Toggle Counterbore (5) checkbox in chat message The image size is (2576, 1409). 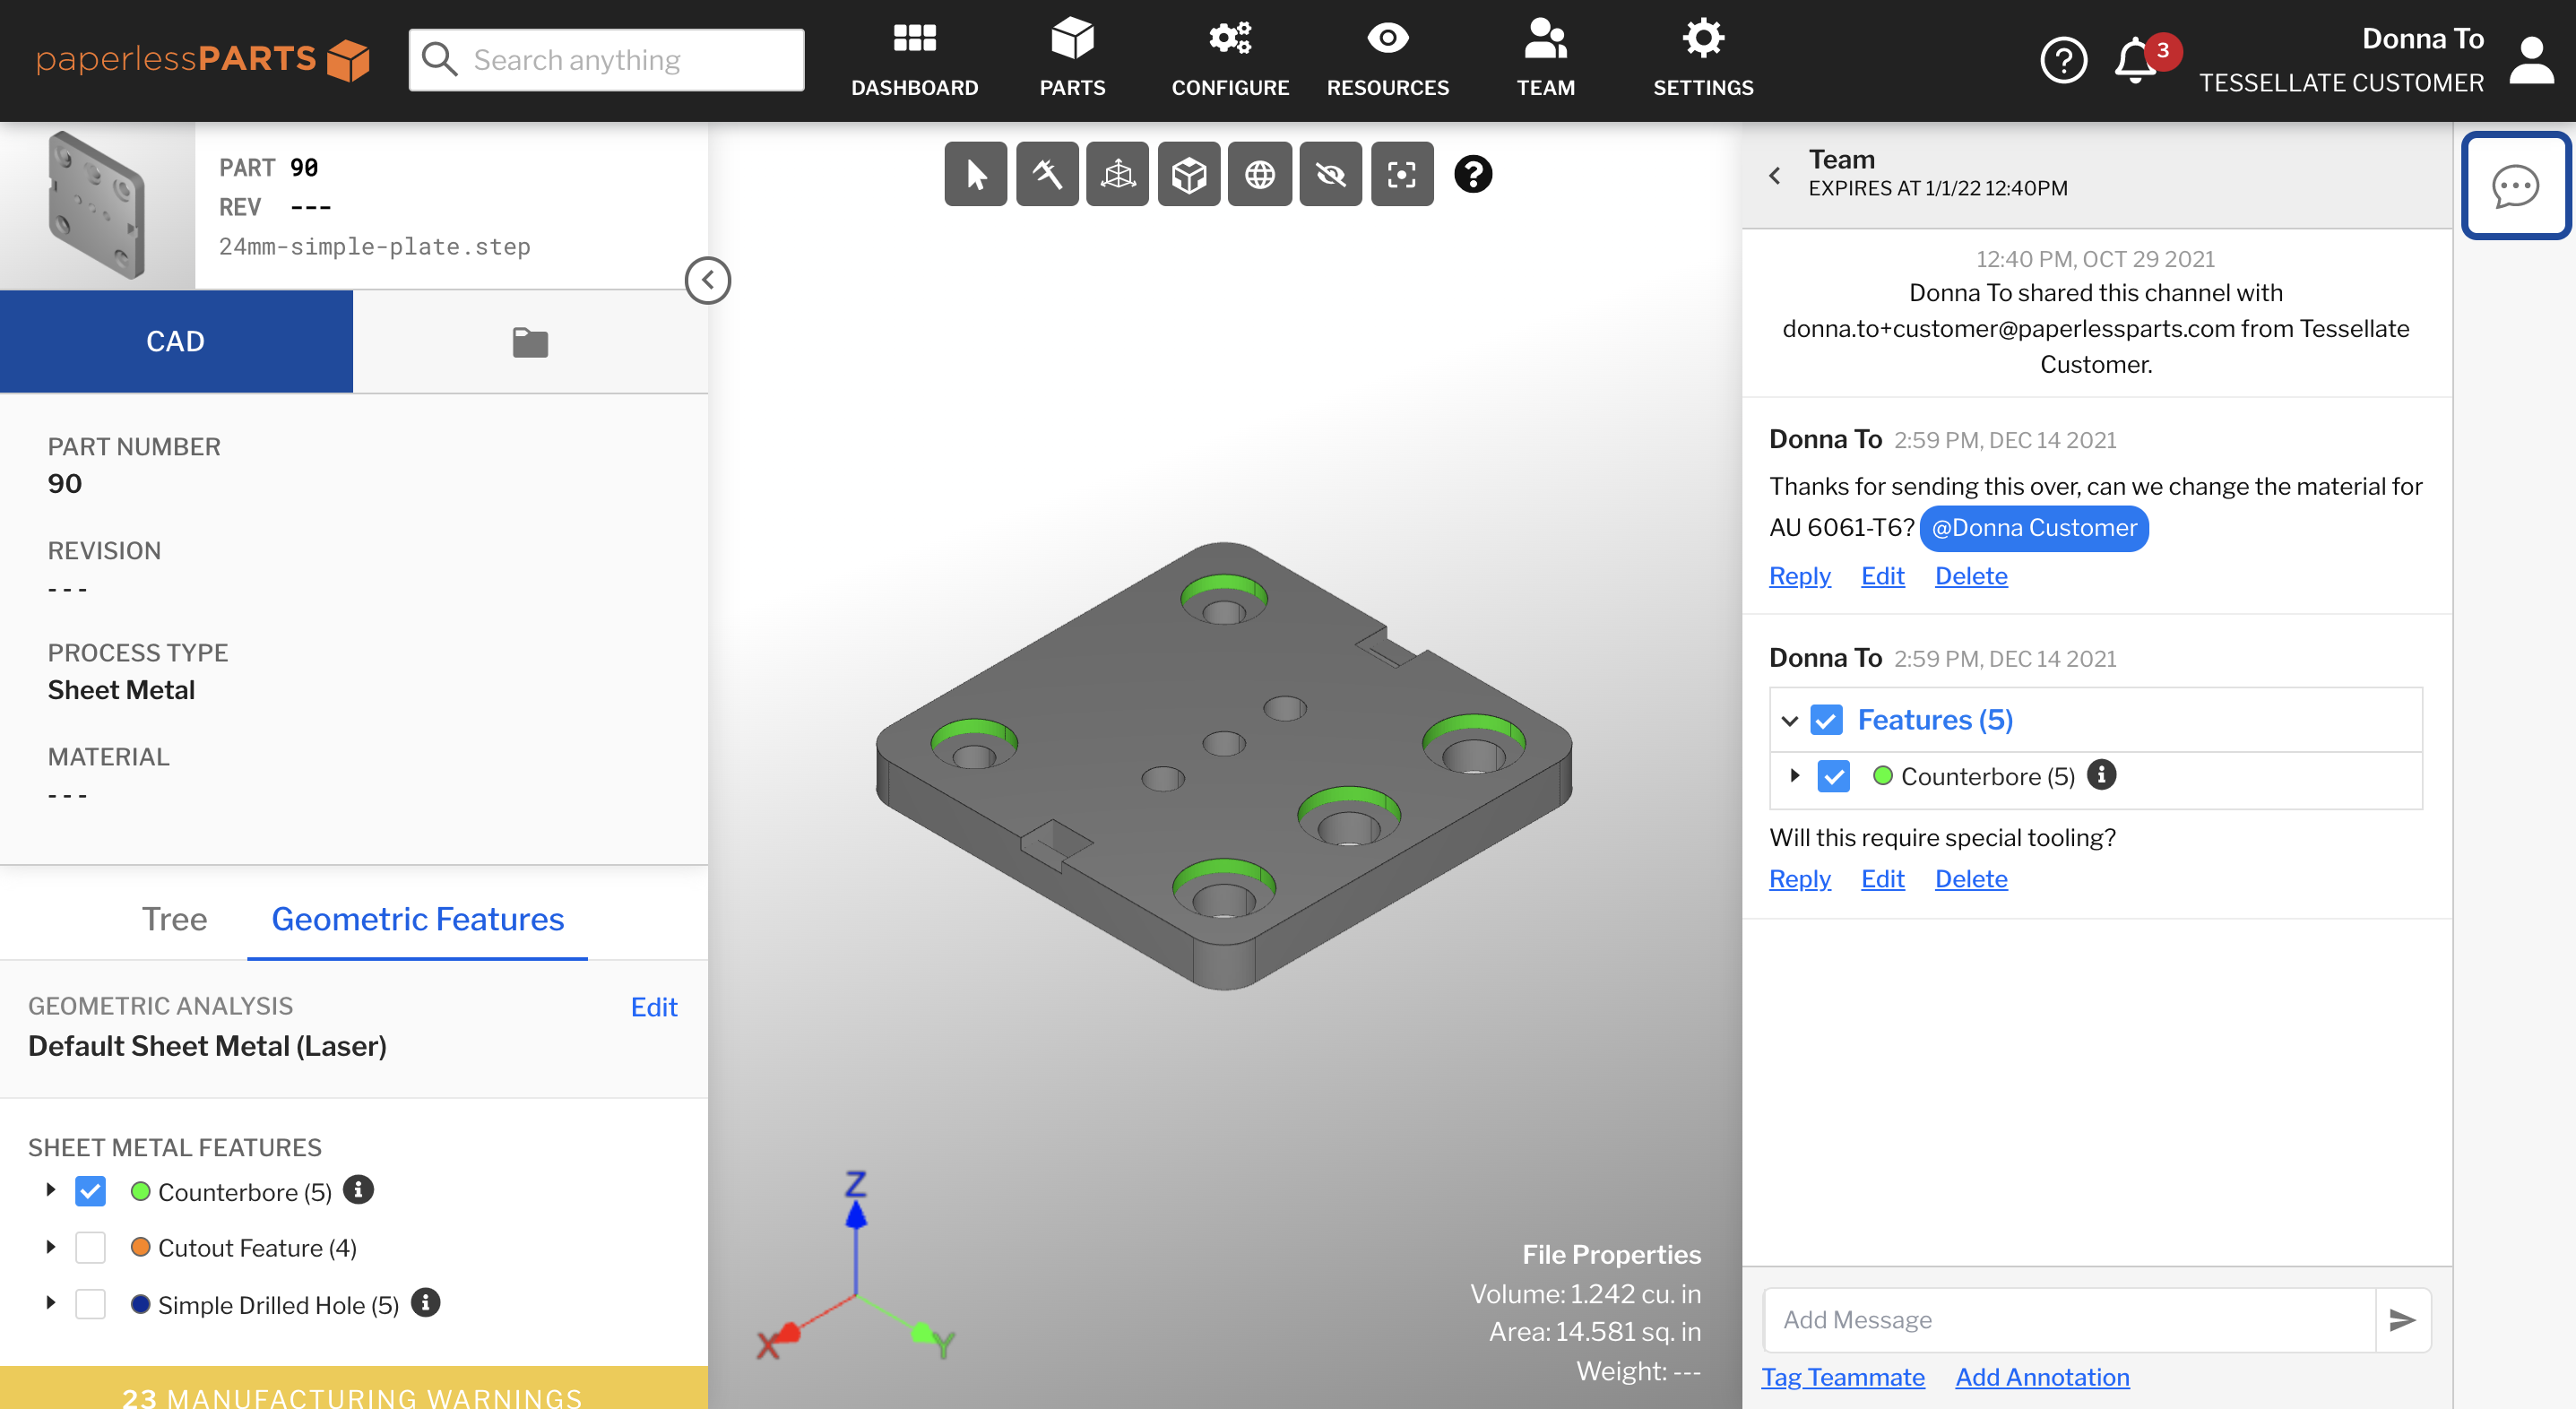[x=1833, y=776]
